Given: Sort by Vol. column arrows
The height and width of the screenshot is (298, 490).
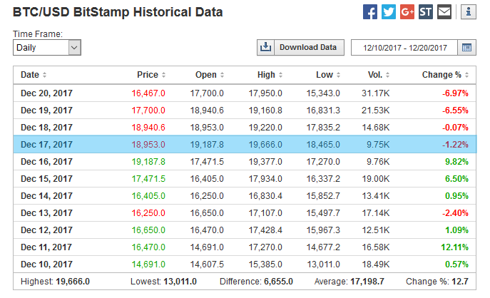Looking at the screenshot, I should coord(387,75).
